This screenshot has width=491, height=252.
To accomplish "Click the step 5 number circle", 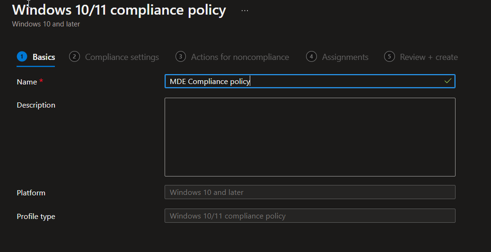I will click(389, 57).
